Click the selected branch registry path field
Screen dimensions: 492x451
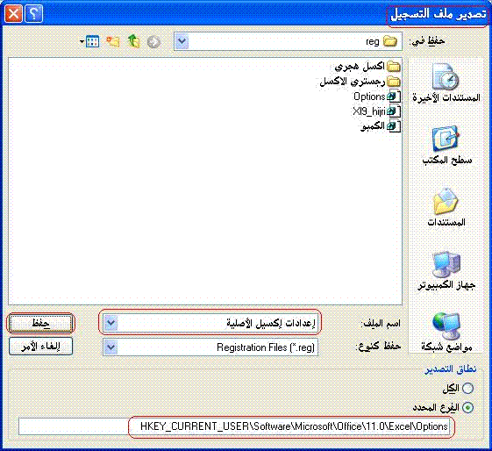(234, 426)
